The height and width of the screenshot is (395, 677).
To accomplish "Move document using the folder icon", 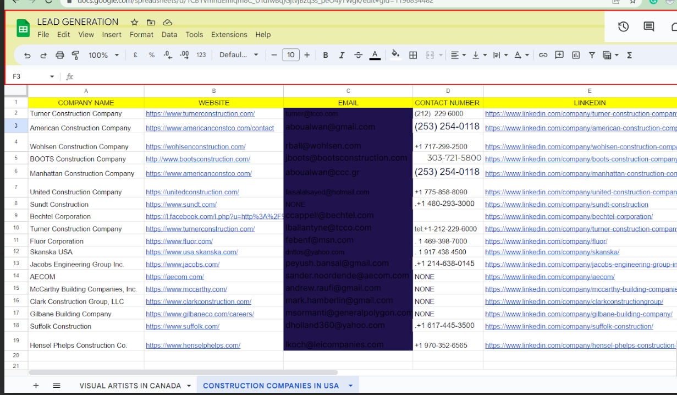I will pyautogui.click(x=151, y=23).
